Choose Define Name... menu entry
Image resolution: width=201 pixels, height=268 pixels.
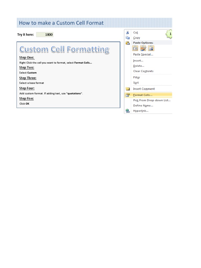pos(143,106)
